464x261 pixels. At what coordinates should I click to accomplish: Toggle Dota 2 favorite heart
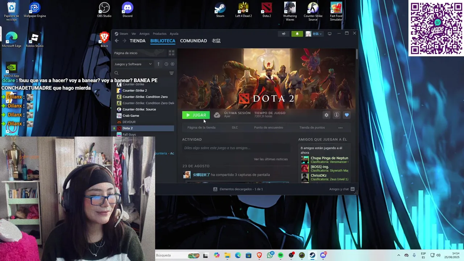click(347, 115)
